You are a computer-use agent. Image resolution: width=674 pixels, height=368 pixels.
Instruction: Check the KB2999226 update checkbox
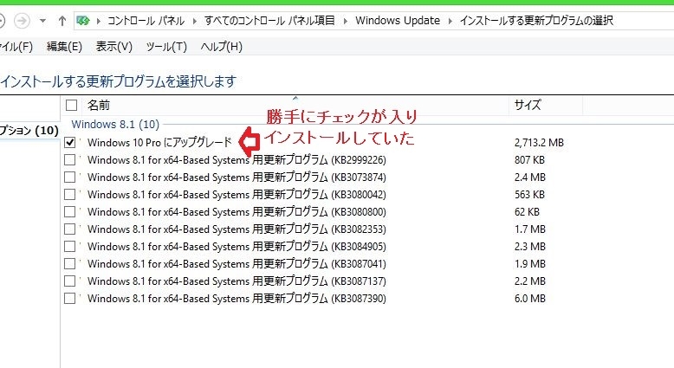pyautogui.click(x=69, y=159)
